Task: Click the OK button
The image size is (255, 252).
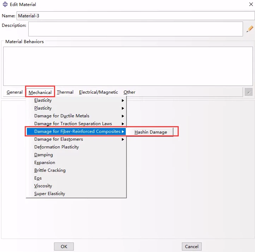Action: click(64, 246)
